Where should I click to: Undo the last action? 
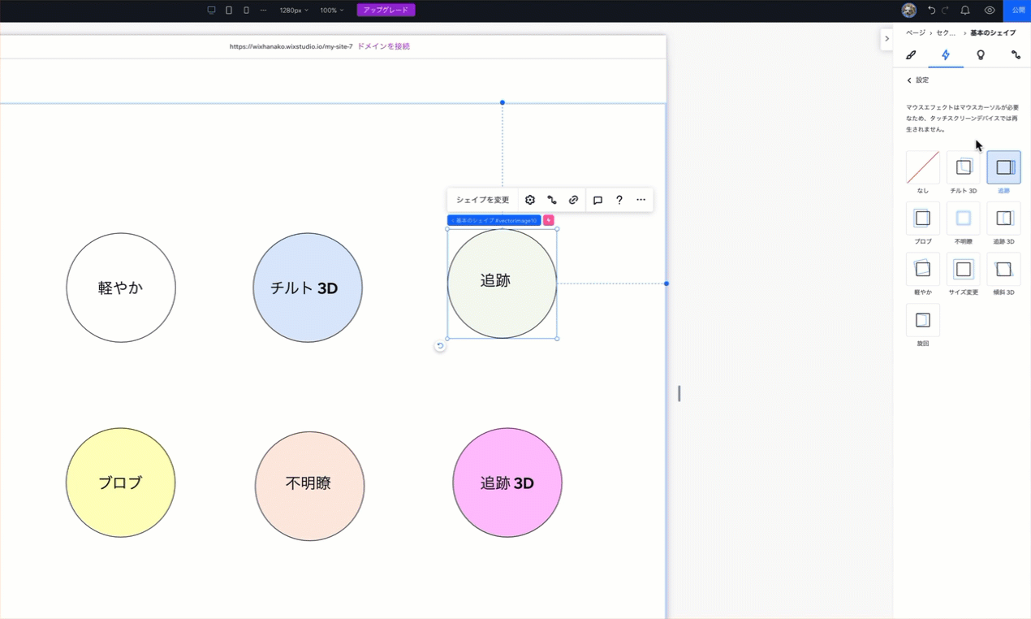931,11
